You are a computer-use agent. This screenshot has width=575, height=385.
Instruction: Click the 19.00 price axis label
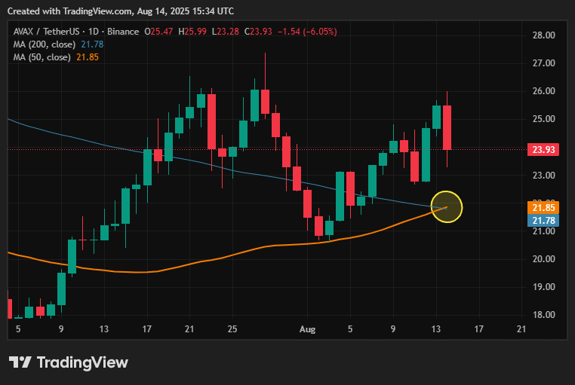[544, 287]
